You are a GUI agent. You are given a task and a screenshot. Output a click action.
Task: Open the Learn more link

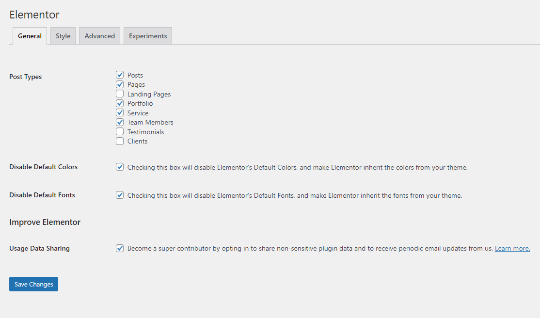coord(512,248)
